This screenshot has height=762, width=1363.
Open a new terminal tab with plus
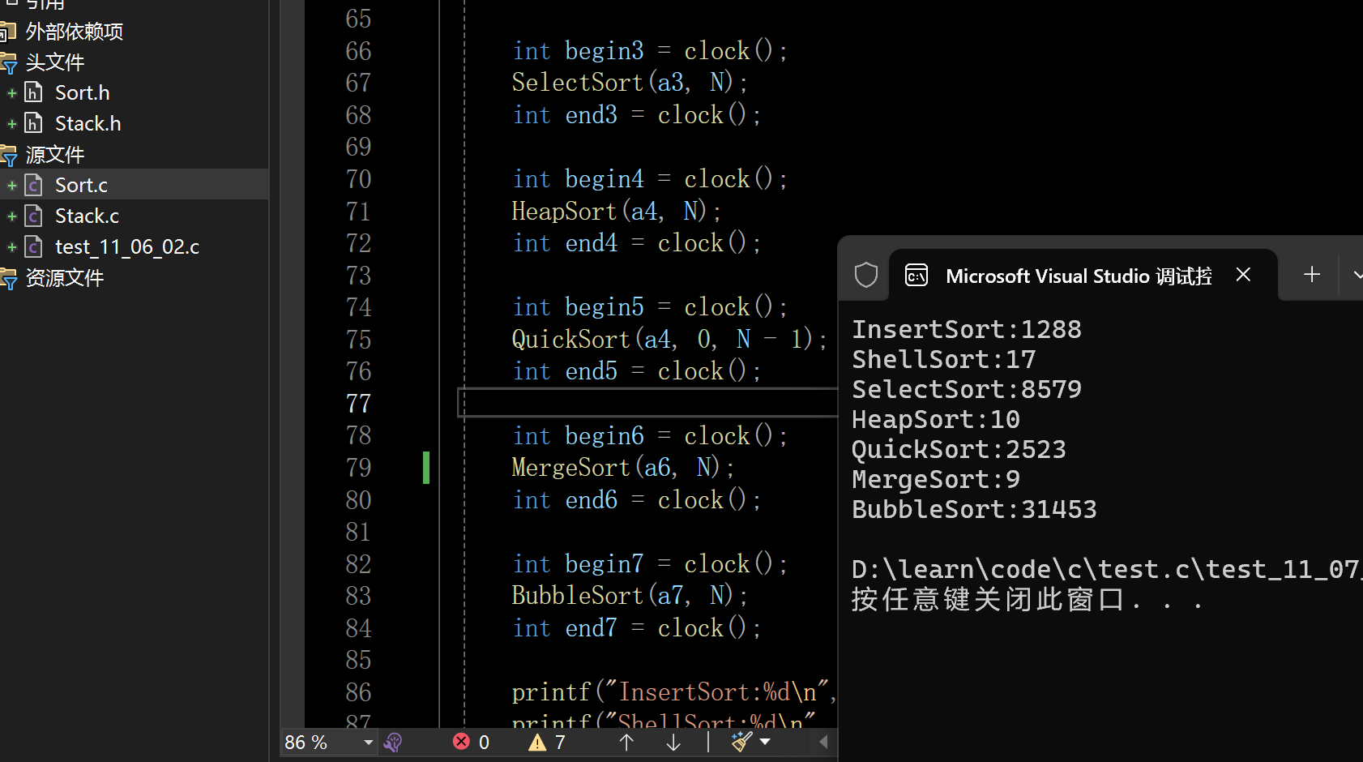1312,275
